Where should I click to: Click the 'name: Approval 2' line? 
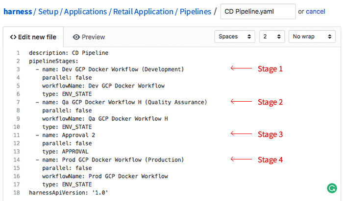point(65,135)
